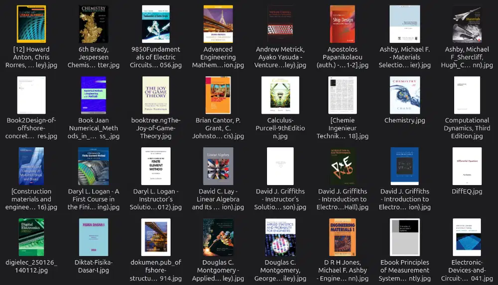The width and height of the screenshot is (498, 285).
Task: Select 'Calculus-Purcell-9thEdition.jpg' filename
Action: pos(280,128)
